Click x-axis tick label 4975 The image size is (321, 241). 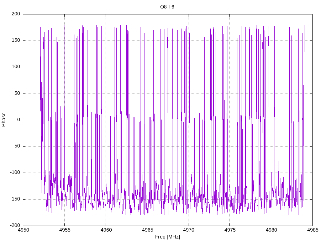pyautogui.click(x=230, y=230)
